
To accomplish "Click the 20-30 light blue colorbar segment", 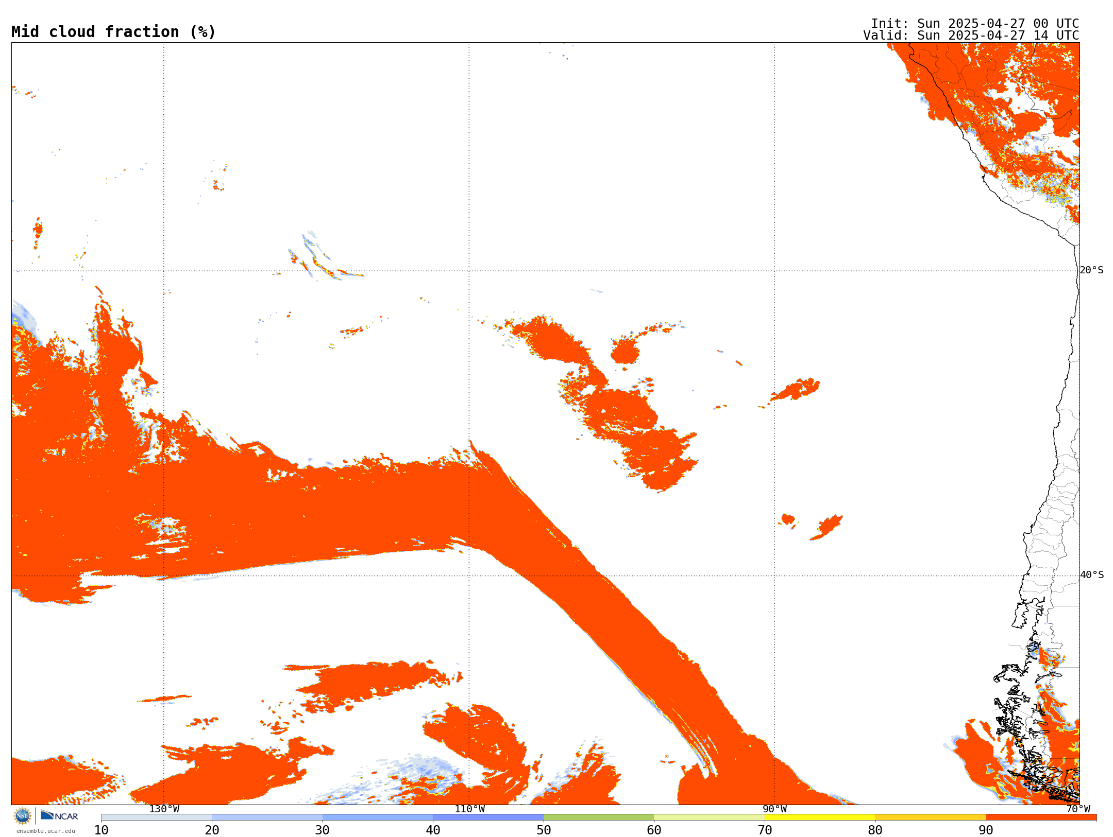I will (267, 817).
